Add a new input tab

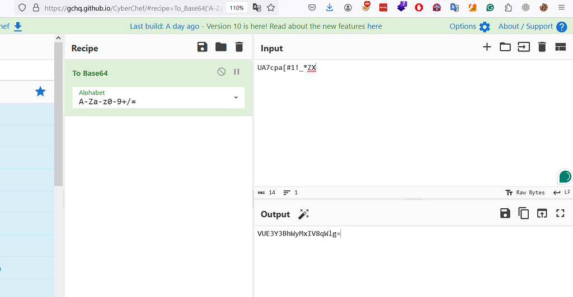click(x=487, y=47)
